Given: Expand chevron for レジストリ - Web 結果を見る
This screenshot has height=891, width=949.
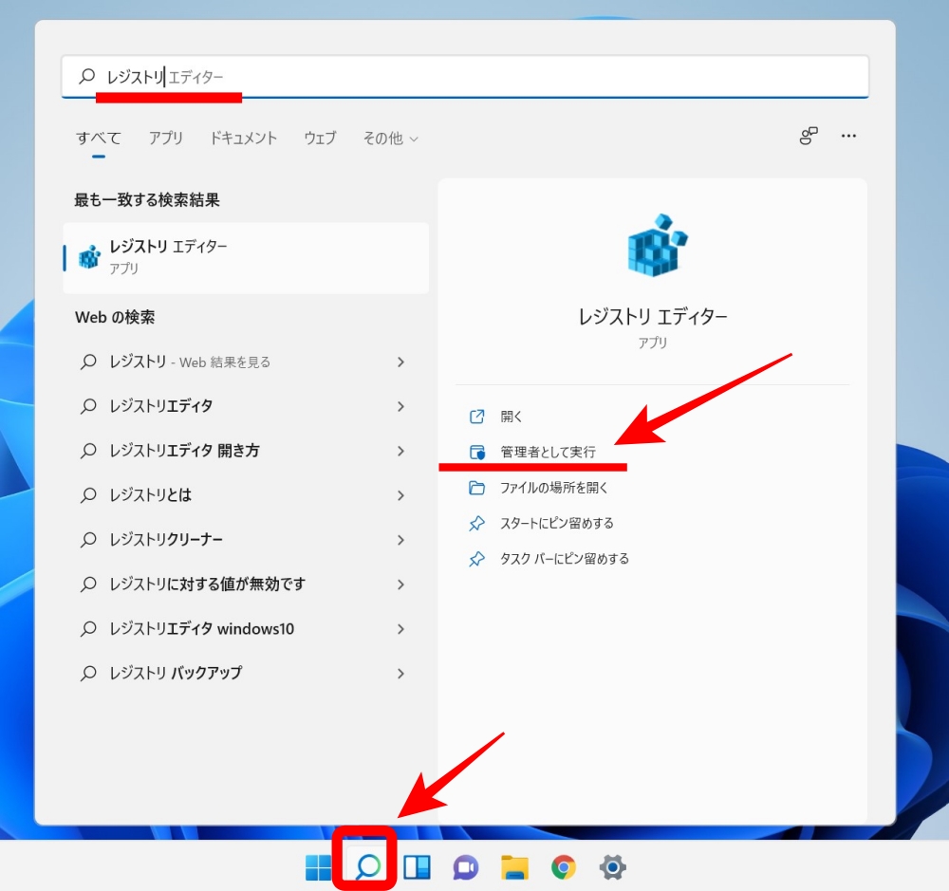Looking at the screenshot, I should pyautogui.click(x=400, y=362).
